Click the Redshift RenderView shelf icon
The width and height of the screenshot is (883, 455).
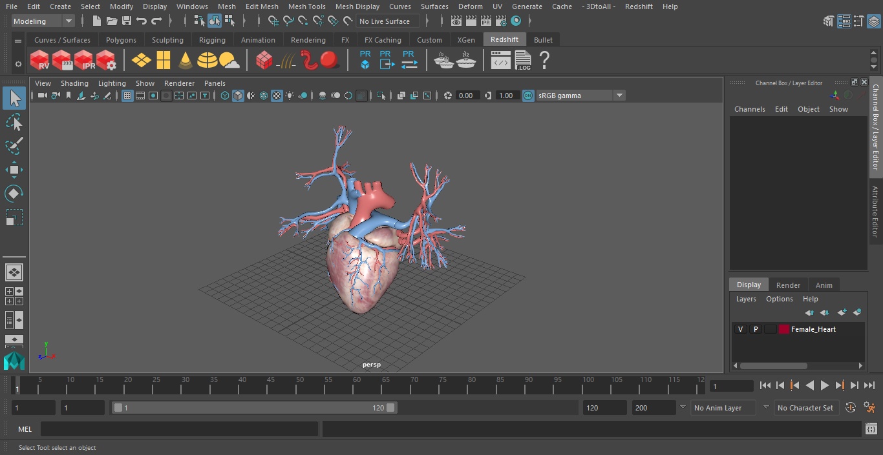(x=39, y=61)
